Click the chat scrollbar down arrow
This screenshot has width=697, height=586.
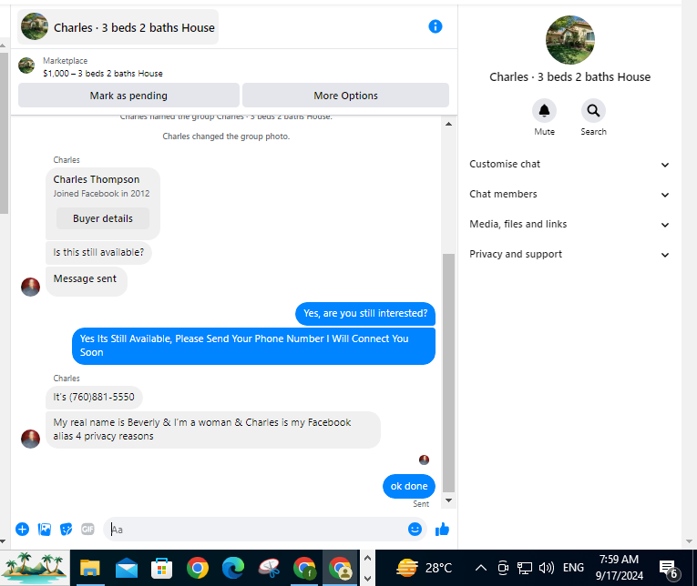pyautogui.click(x=448, y=500)
